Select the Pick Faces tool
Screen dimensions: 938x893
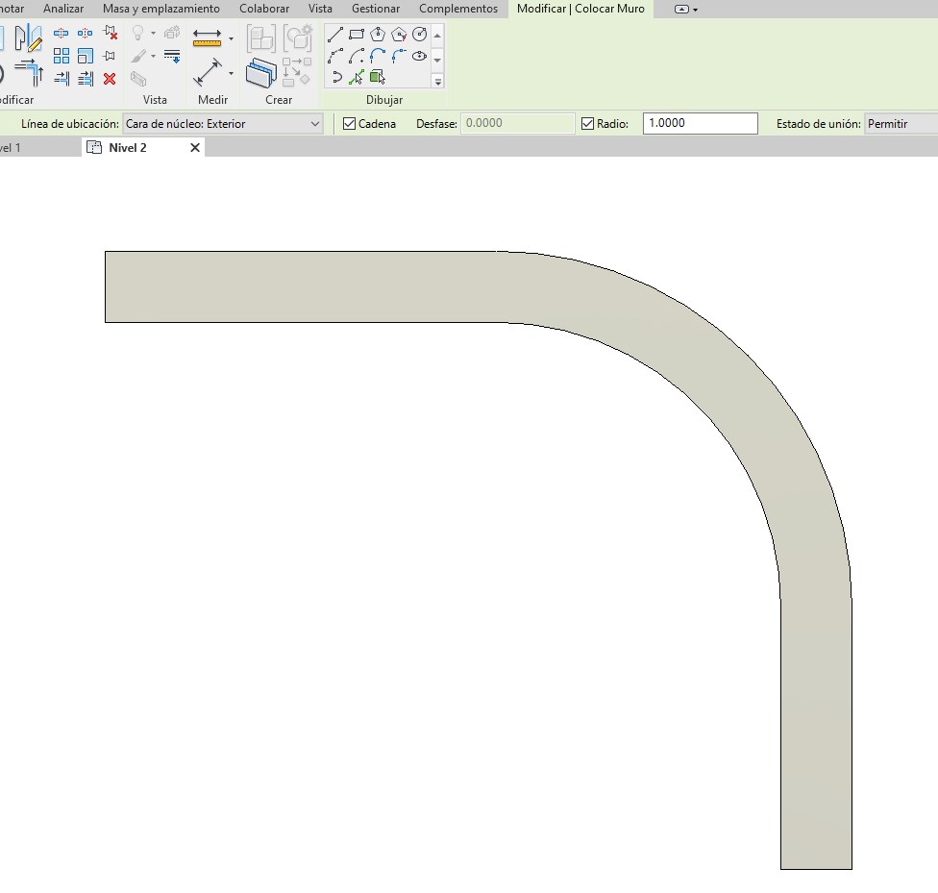tap(378, 77)
